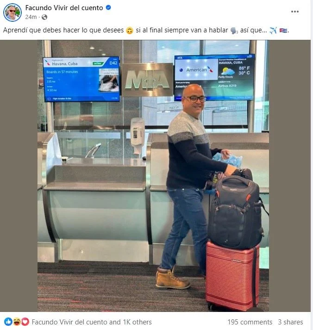313x330 pixels.
Task: Open the airport photo in full view
Action: (x=153, y=176)
